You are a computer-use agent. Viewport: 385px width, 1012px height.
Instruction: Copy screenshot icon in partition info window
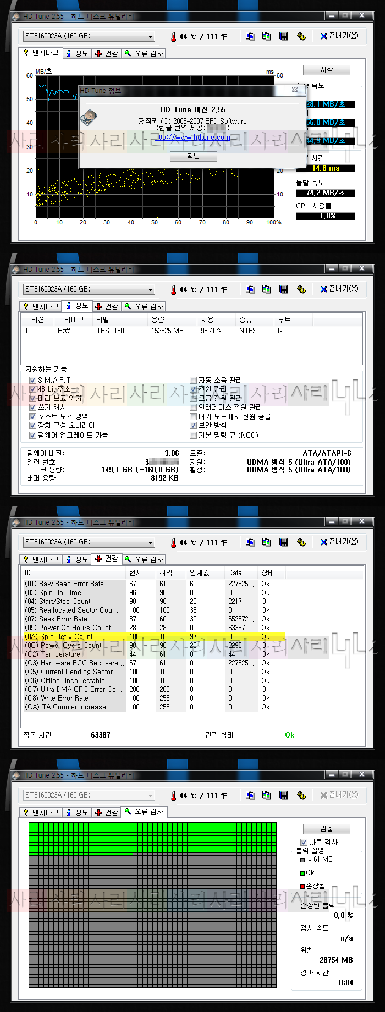[x=267, y=289]
